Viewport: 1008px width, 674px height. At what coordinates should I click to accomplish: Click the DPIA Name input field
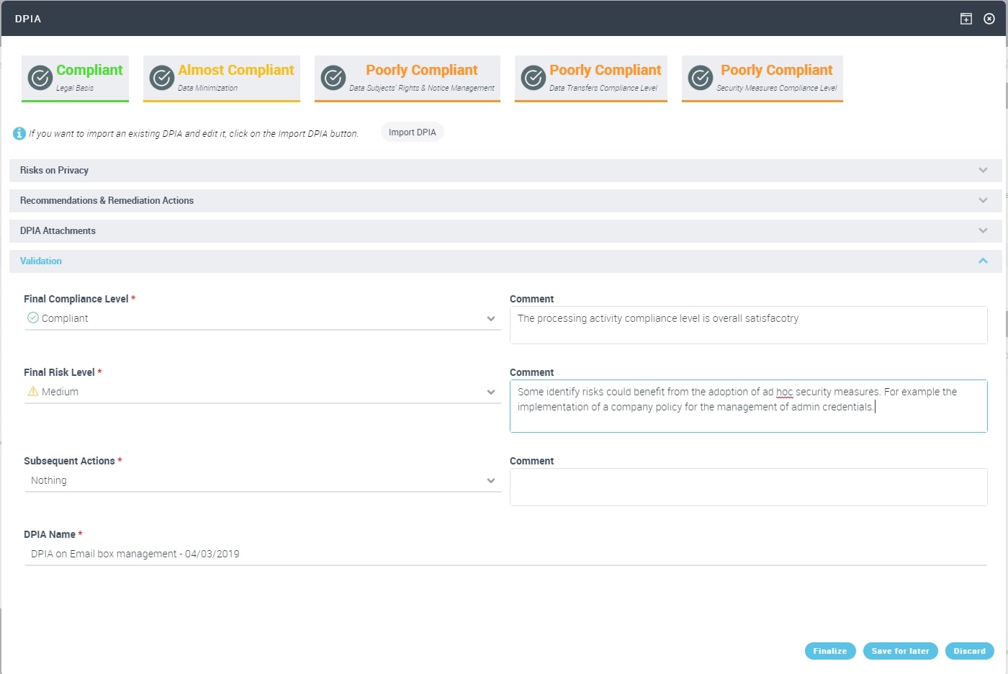(x=504, y=554)
